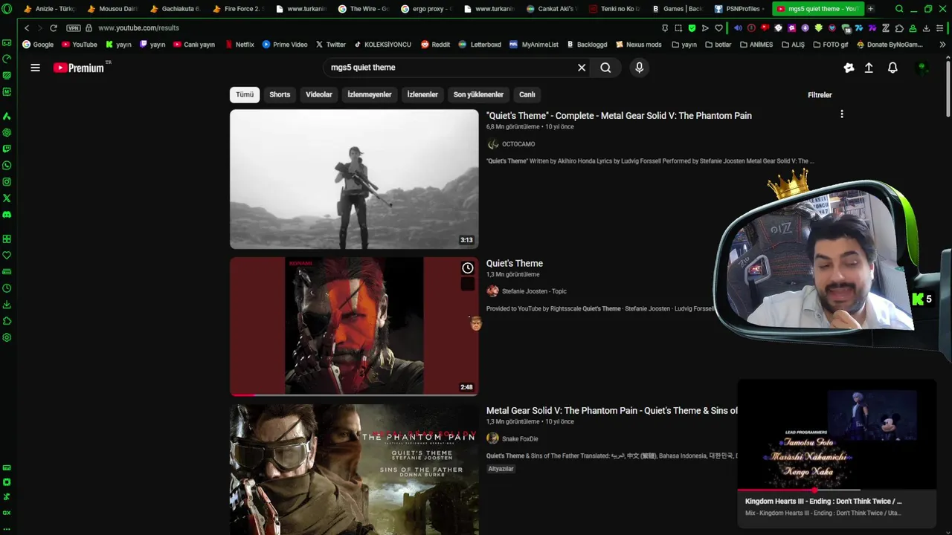Open the botlar bookmarks folder
Image resolution: width=952 pixels, height=535 pixels.
(717, 45)
